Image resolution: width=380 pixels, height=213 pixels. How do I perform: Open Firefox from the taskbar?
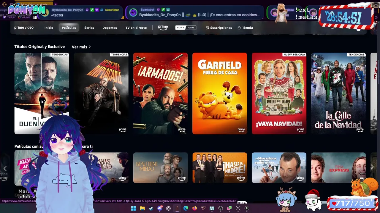click(194, 208)
